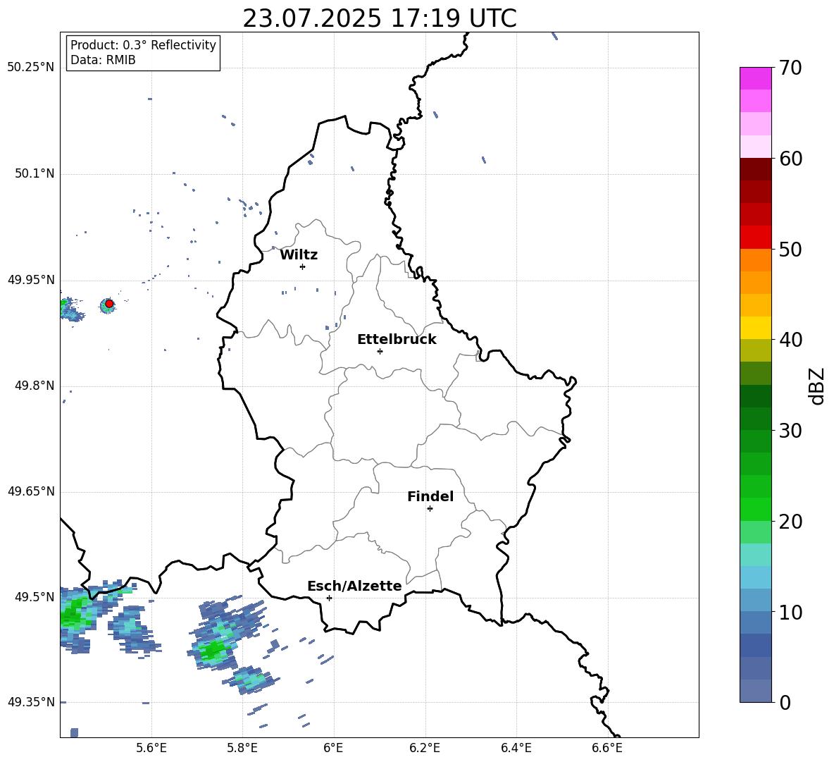Click the 50.25°N latitude label
Screen dimensions: 834x762
pyautogui.click(x=30, y=68)
